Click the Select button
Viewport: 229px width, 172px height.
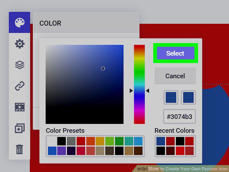pos(176,53)
